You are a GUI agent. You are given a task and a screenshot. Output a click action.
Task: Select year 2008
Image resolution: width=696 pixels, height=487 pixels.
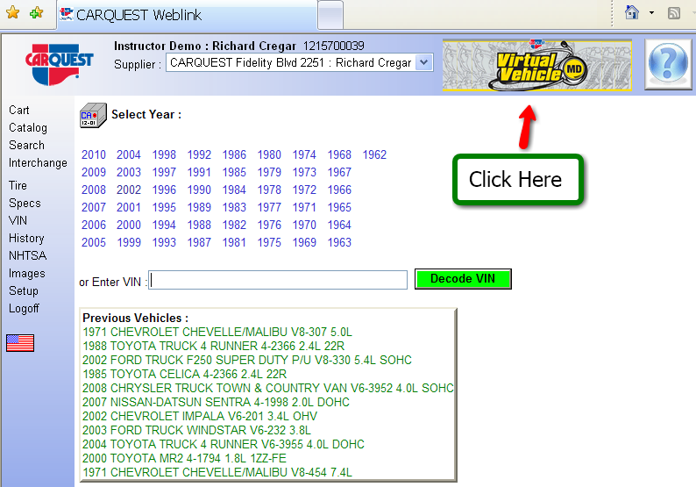tap(94, 190)
